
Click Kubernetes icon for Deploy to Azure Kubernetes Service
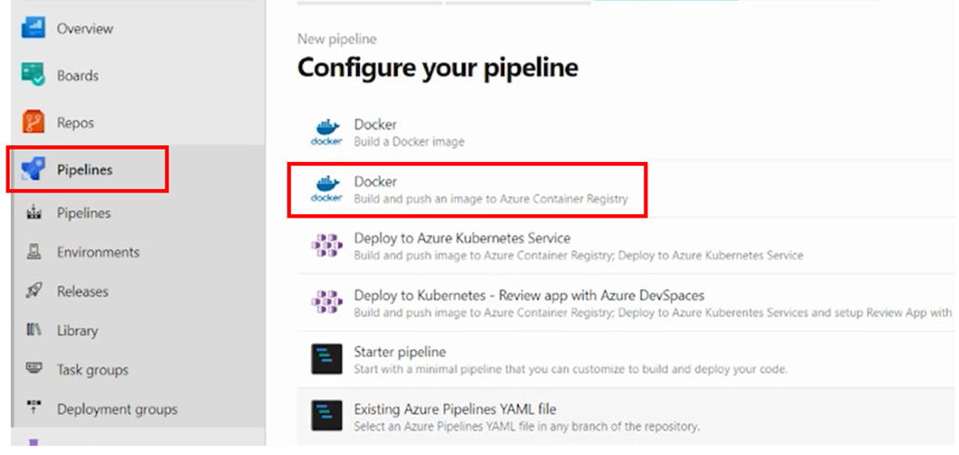[x=326, y=246]
